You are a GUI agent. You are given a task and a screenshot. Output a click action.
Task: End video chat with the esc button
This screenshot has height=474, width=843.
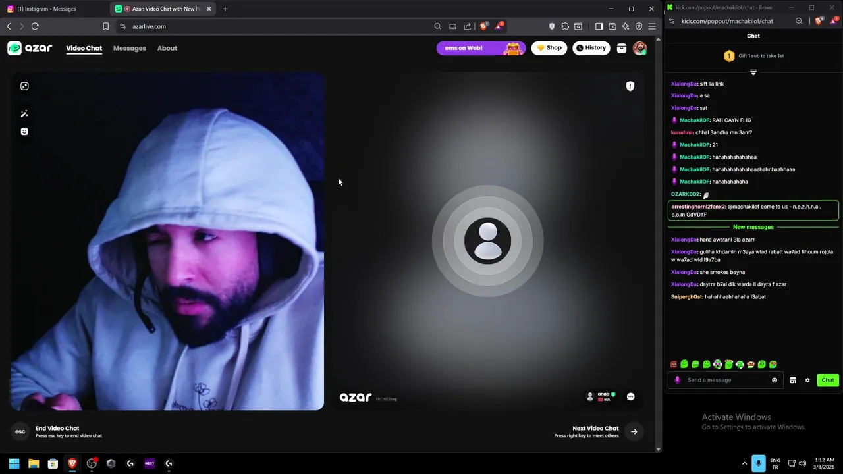pos(20,432)
